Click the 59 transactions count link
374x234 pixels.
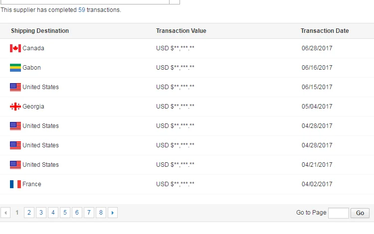coord(82,10)
